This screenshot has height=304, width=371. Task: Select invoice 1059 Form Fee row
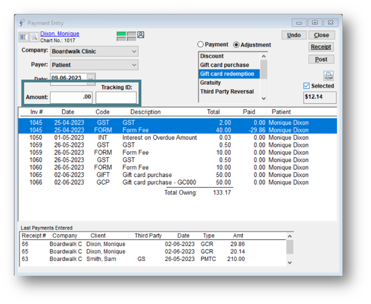click(177, 152)
